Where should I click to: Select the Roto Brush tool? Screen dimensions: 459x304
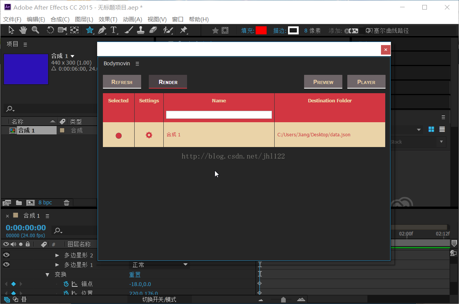coord(168,30)
